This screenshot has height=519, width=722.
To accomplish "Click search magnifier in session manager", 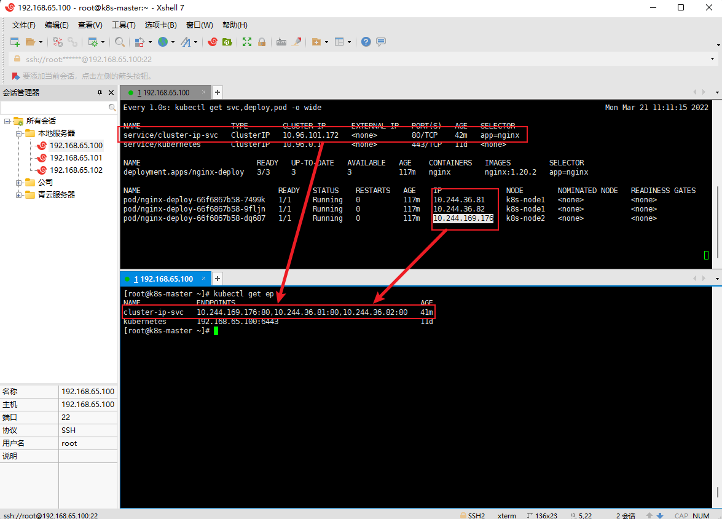I will coord(112,108).
